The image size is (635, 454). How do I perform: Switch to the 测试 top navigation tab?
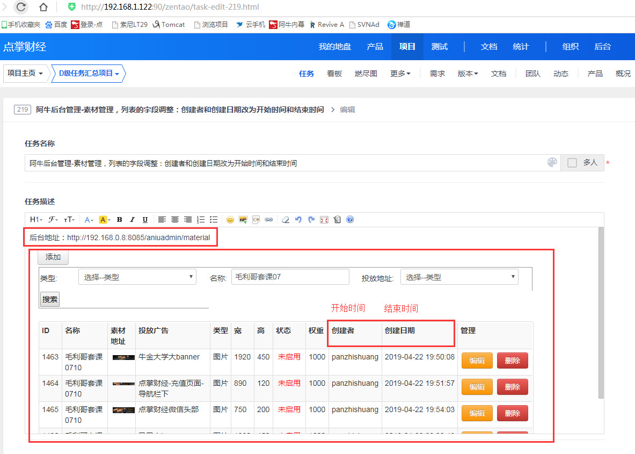439,47
